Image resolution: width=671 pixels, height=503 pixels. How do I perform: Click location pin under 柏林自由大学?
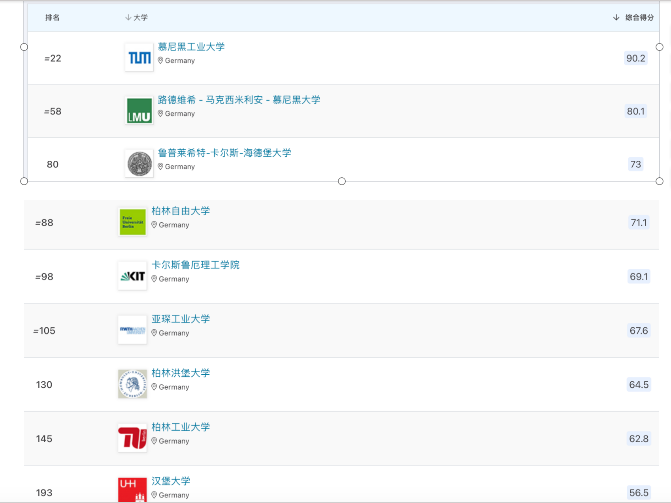[x=154, y=225]
